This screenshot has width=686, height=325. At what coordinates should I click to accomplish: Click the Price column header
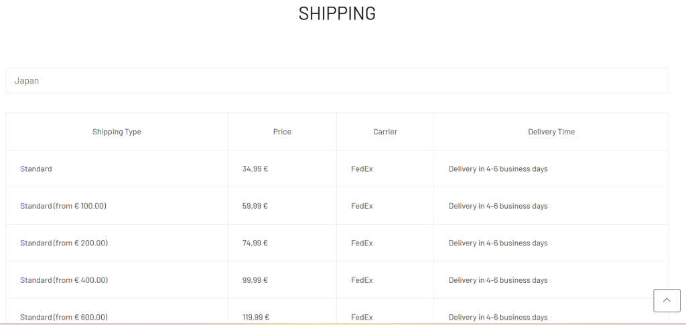point(282,132)
